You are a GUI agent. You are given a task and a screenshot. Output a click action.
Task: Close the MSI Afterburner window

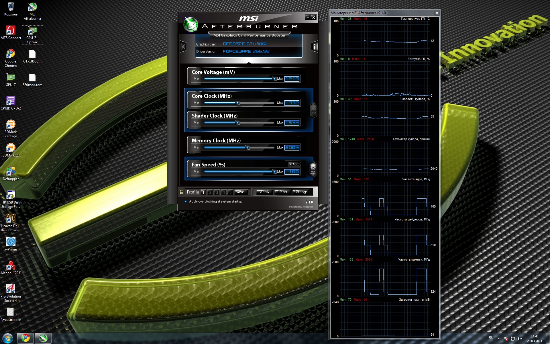tap(314, 17)
